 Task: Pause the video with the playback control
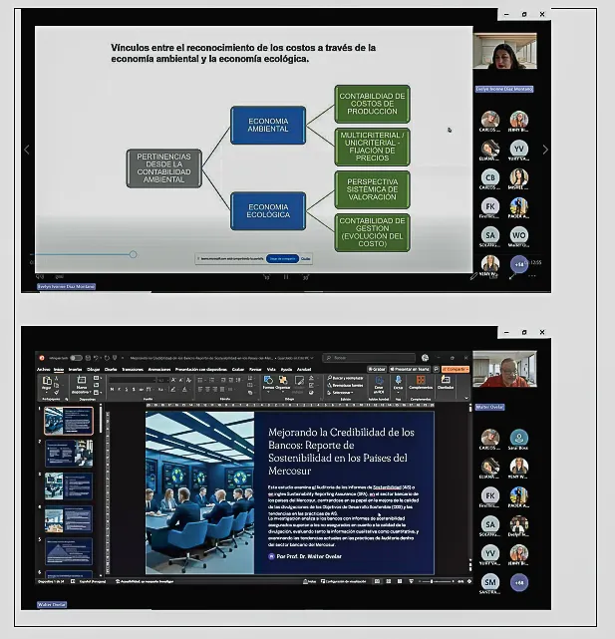click(285, 276)
